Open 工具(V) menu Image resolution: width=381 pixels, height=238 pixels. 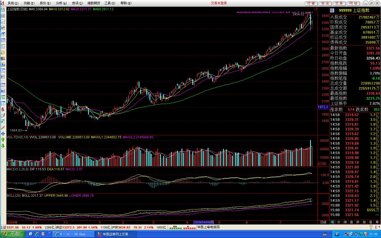(110, 3)
